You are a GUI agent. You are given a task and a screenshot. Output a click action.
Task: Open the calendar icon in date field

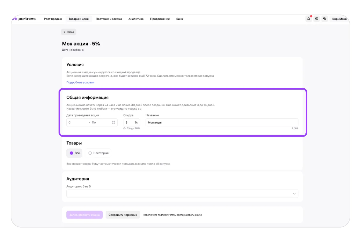[x=113, y=122]
